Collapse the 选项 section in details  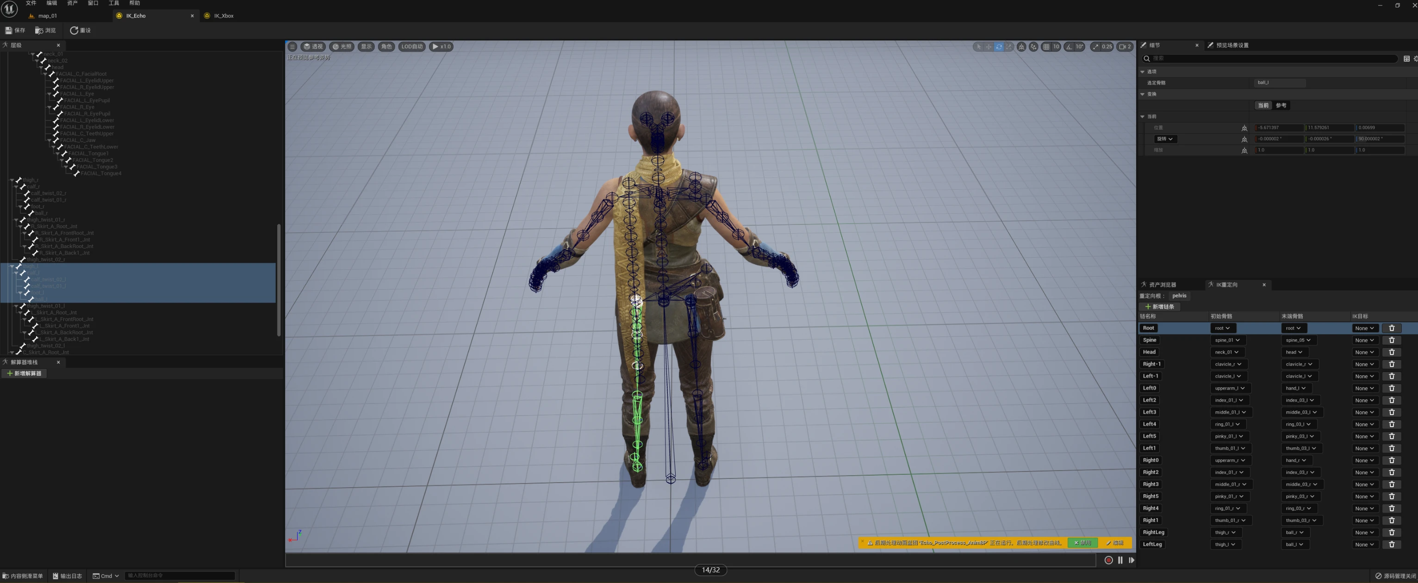(1142, 72)
